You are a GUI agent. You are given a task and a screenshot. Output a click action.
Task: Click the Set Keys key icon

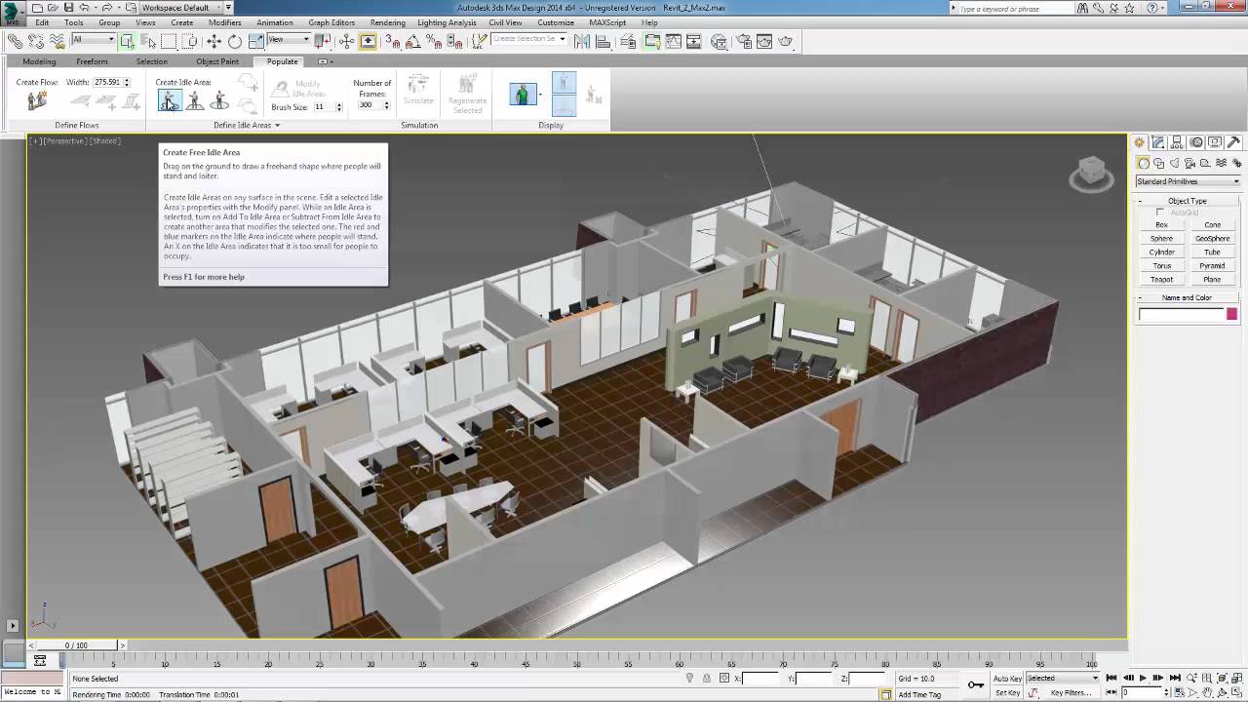976,684
